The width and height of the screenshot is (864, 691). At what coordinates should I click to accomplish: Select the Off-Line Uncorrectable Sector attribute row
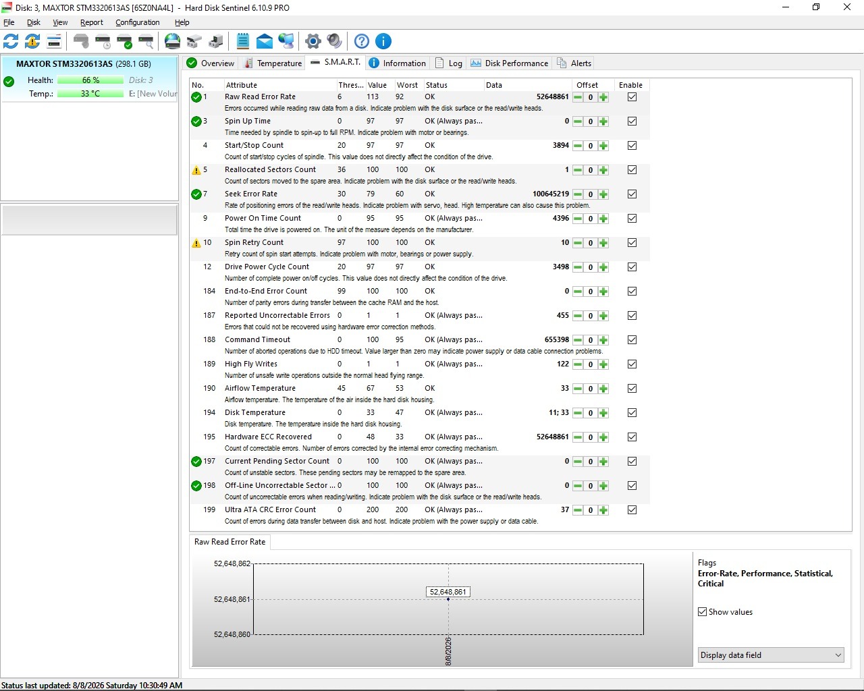[419, 491]
